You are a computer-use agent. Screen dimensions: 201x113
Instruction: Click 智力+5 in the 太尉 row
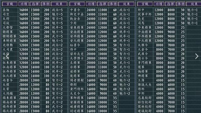pos(57,19)
